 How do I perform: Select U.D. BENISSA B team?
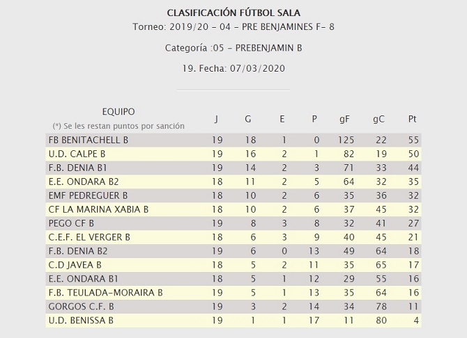click(80, 321)
